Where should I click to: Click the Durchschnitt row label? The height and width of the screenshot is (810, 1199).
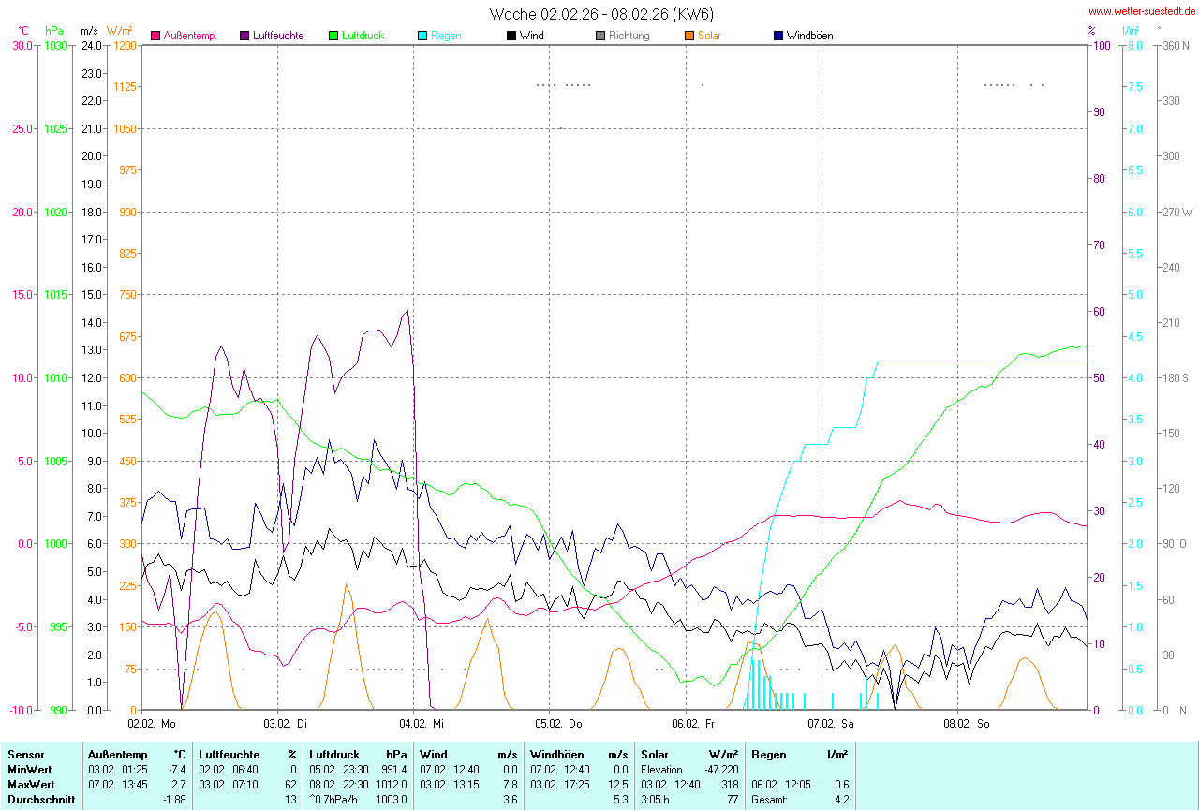pos(38,799)
